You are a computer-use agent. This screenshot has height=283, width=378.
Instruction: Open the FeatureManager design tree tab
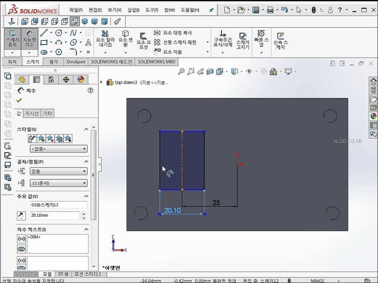22,80
